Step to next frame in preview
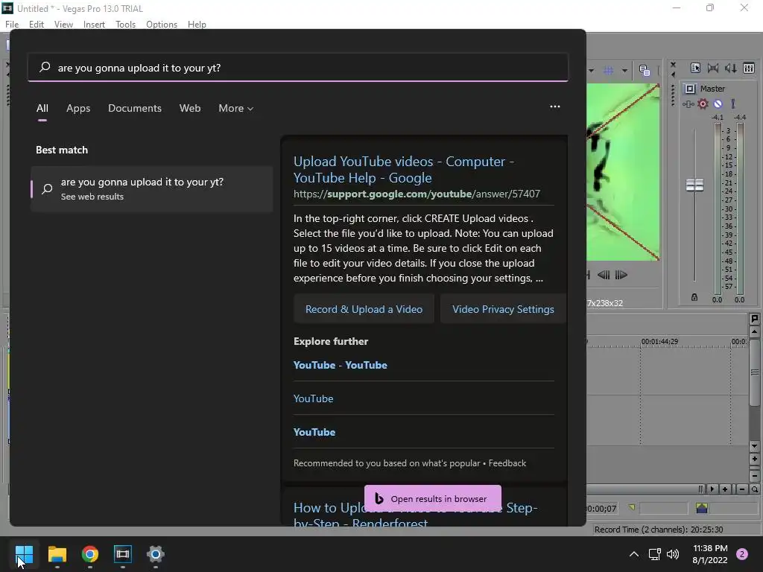The width and height of the screenshot is (763, 572). pos(621,275)
